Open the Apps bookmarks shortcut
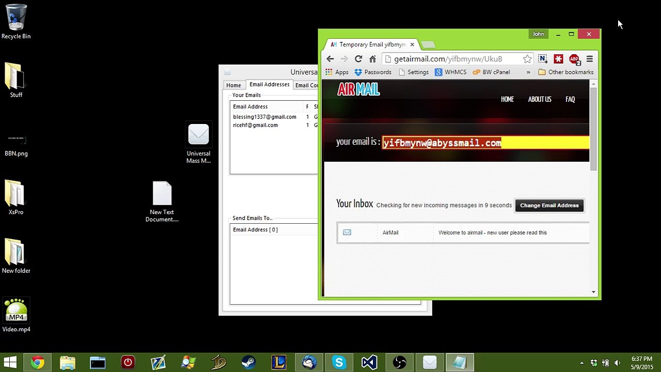661x372 pixels. [x=337, y=72]
